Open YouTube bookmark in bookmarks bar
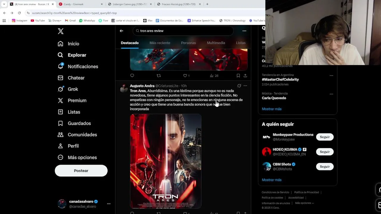The image size is (381, 214). [x=38, y=21]
